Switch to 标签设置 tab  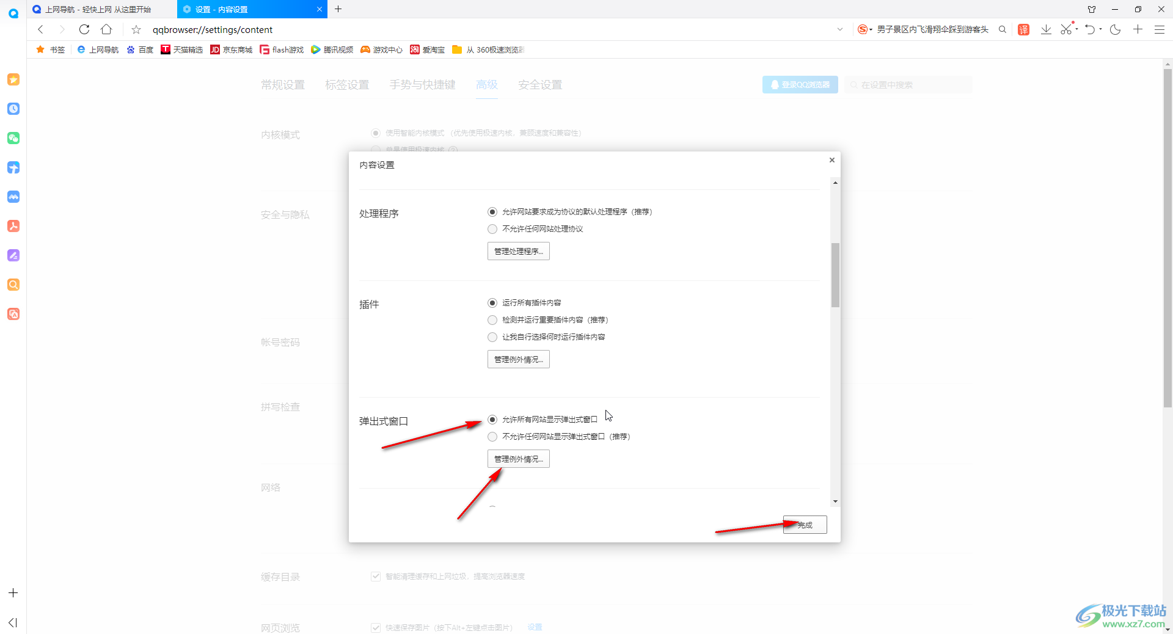coord(347,85)
